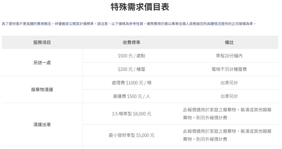Select the 處理費 $1000 元 / 噸 cell
This screenshot has height=149, width=282.
click(131, 83)
